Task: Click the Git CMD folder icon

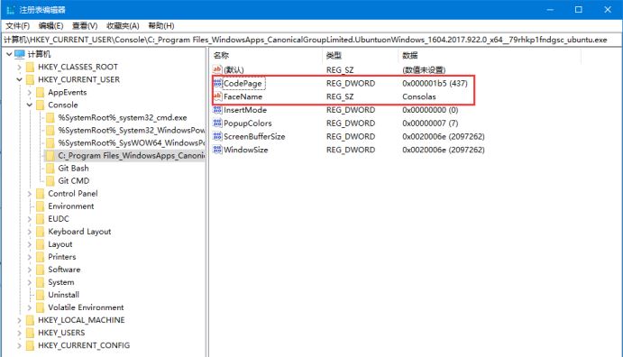Action: point(50,180)
